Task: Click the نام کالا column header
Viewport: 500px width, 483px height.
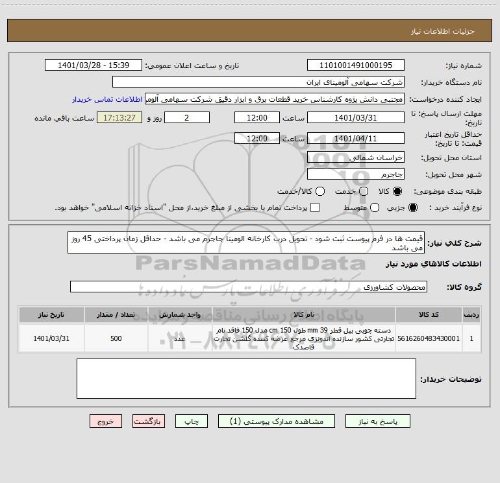Action: tap(304, 314)
